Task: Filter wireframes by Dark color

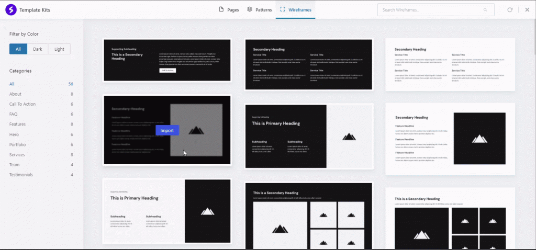Action: pyautogui.click(x=38, y=49)
